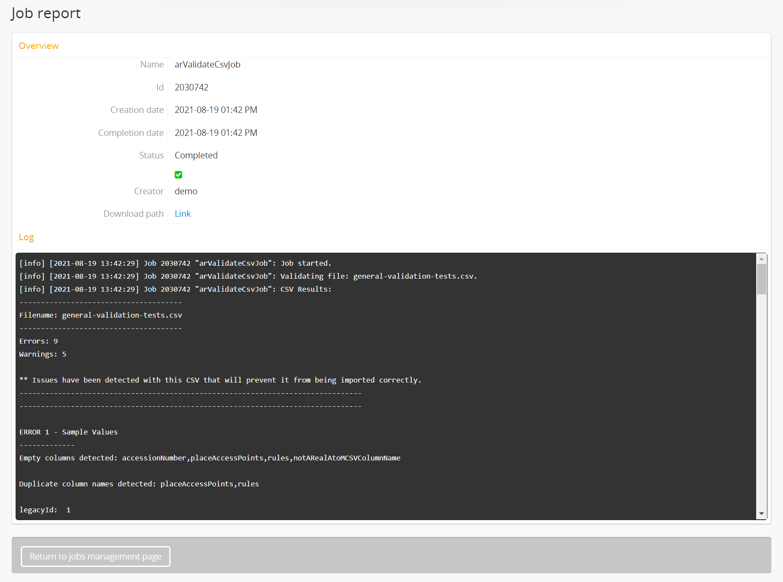Click the Creation date value 2021-08-19 01:42 PM
783x582 pixels.
tap(216, 110)
